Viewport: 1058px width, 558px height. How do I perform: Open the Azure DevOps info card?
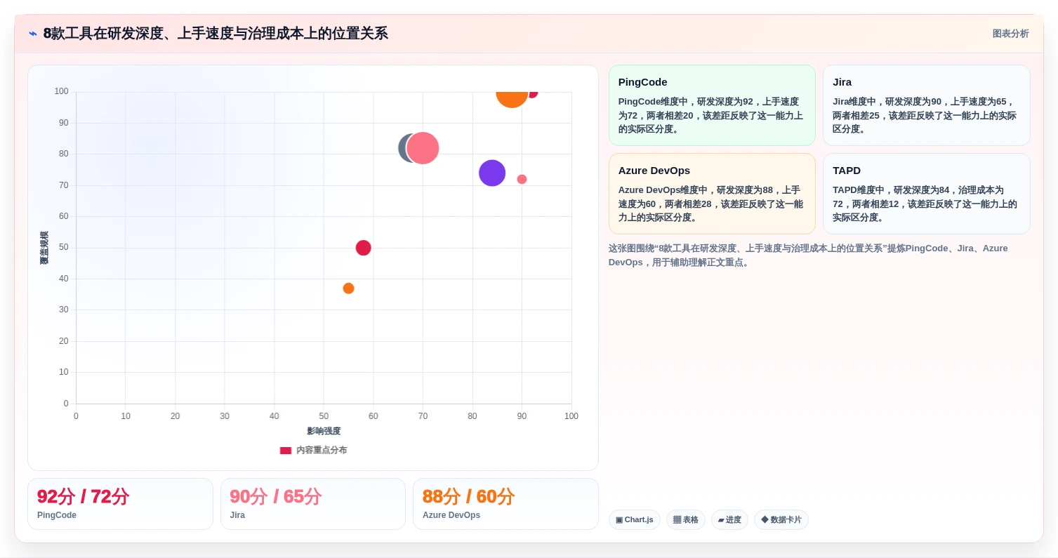(712, 194)
